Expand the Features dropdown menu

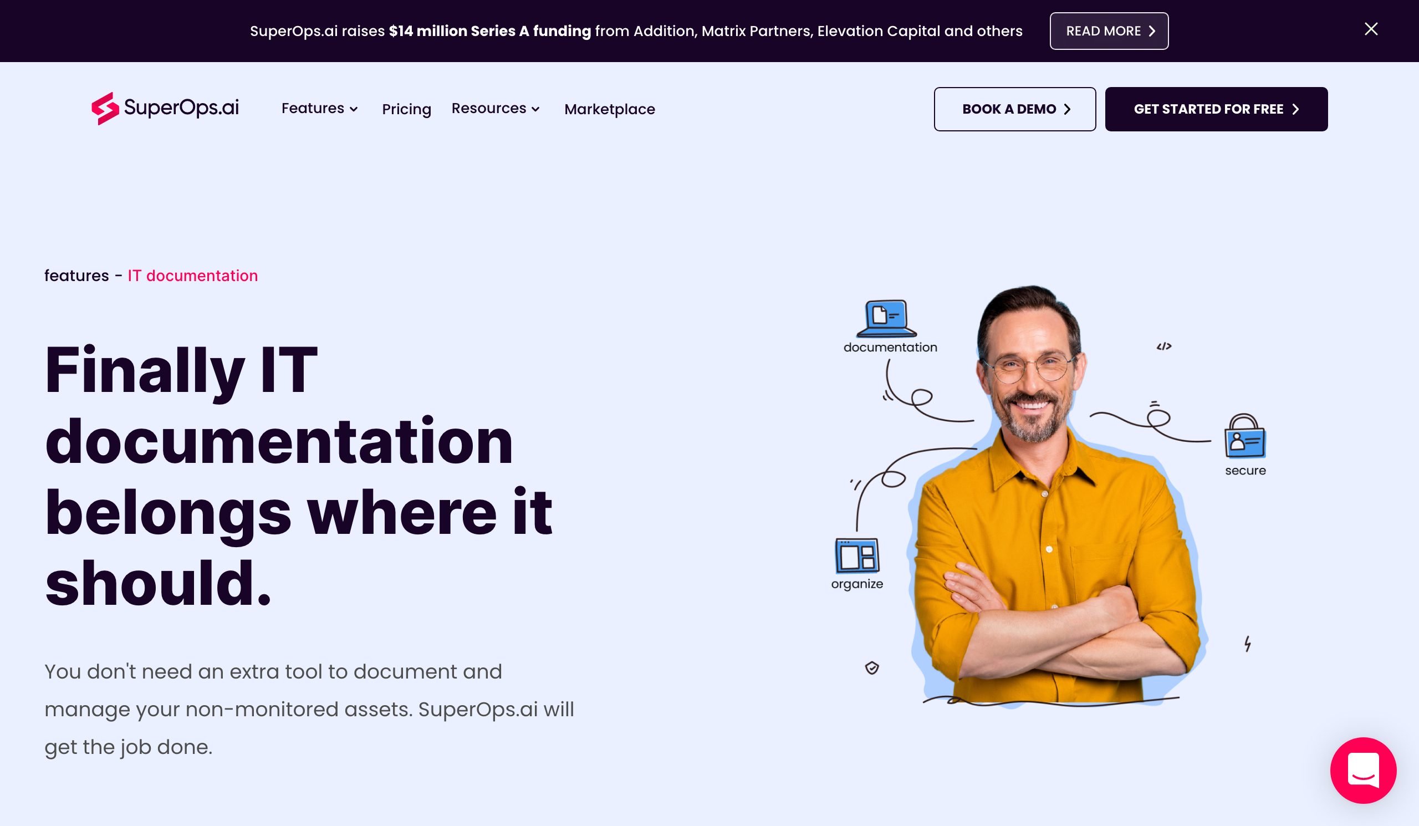click(x=319, y=108)
